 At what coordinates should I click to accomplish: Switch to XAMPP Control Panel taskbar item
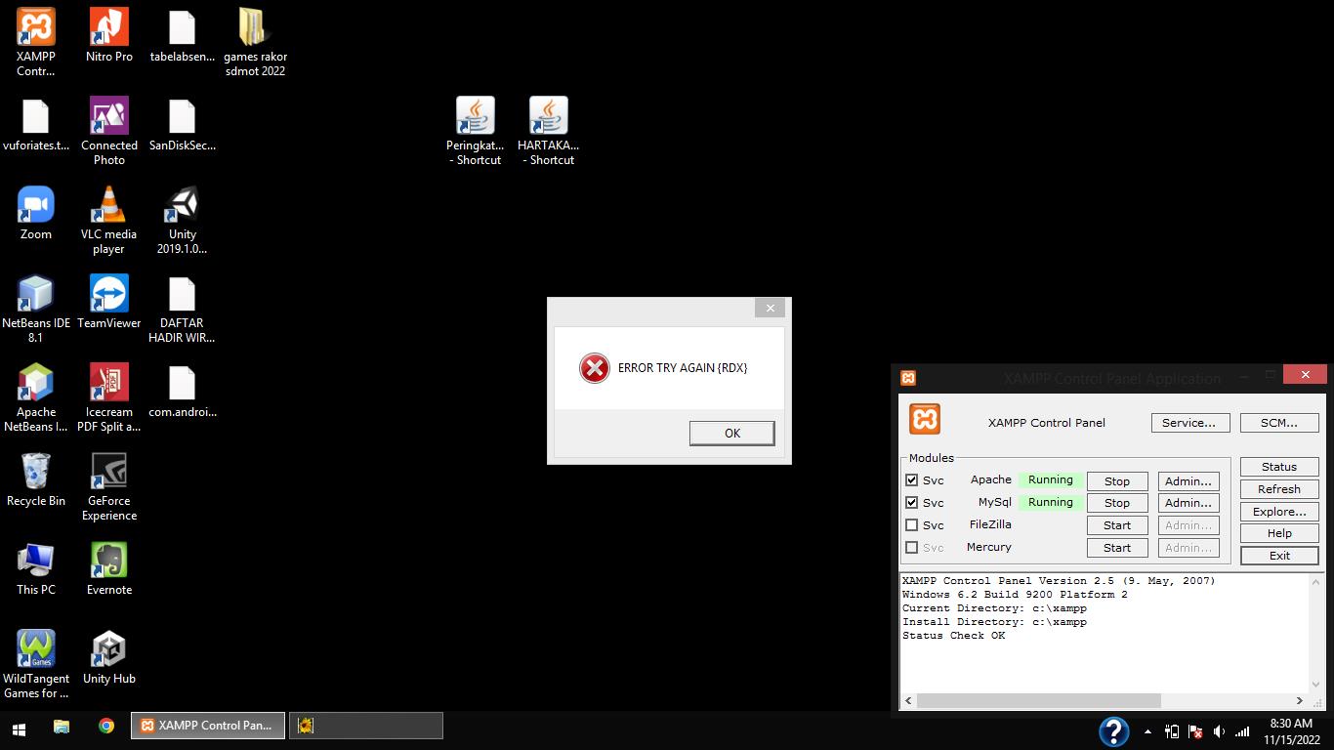pos(208,726)
